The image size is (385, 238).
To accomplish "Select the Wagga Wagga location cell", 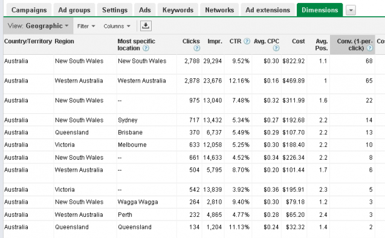I will coord(138,202).
